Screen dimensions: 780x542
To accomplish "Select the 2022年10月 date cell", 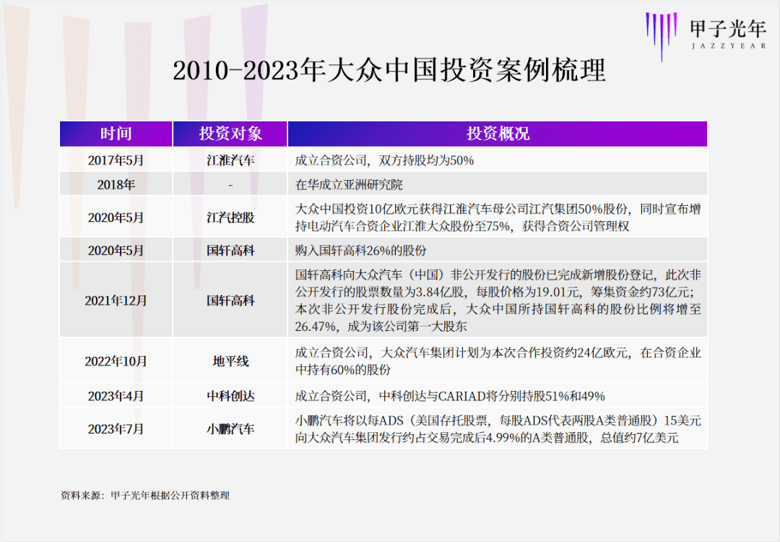I will pos(116,361).
